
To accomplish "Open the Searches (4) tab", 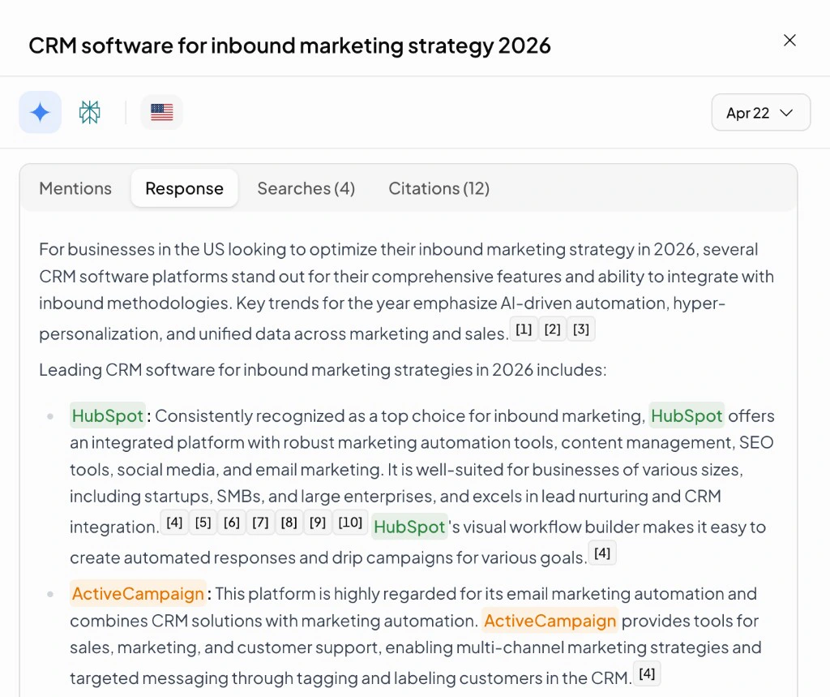I will [x=306, y=188].
